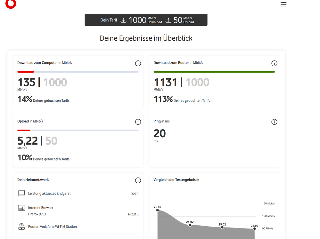Click the heading Deine Ergebnisse im Überblick
Viewport: 320px width, 239px height.
[146, 38]
